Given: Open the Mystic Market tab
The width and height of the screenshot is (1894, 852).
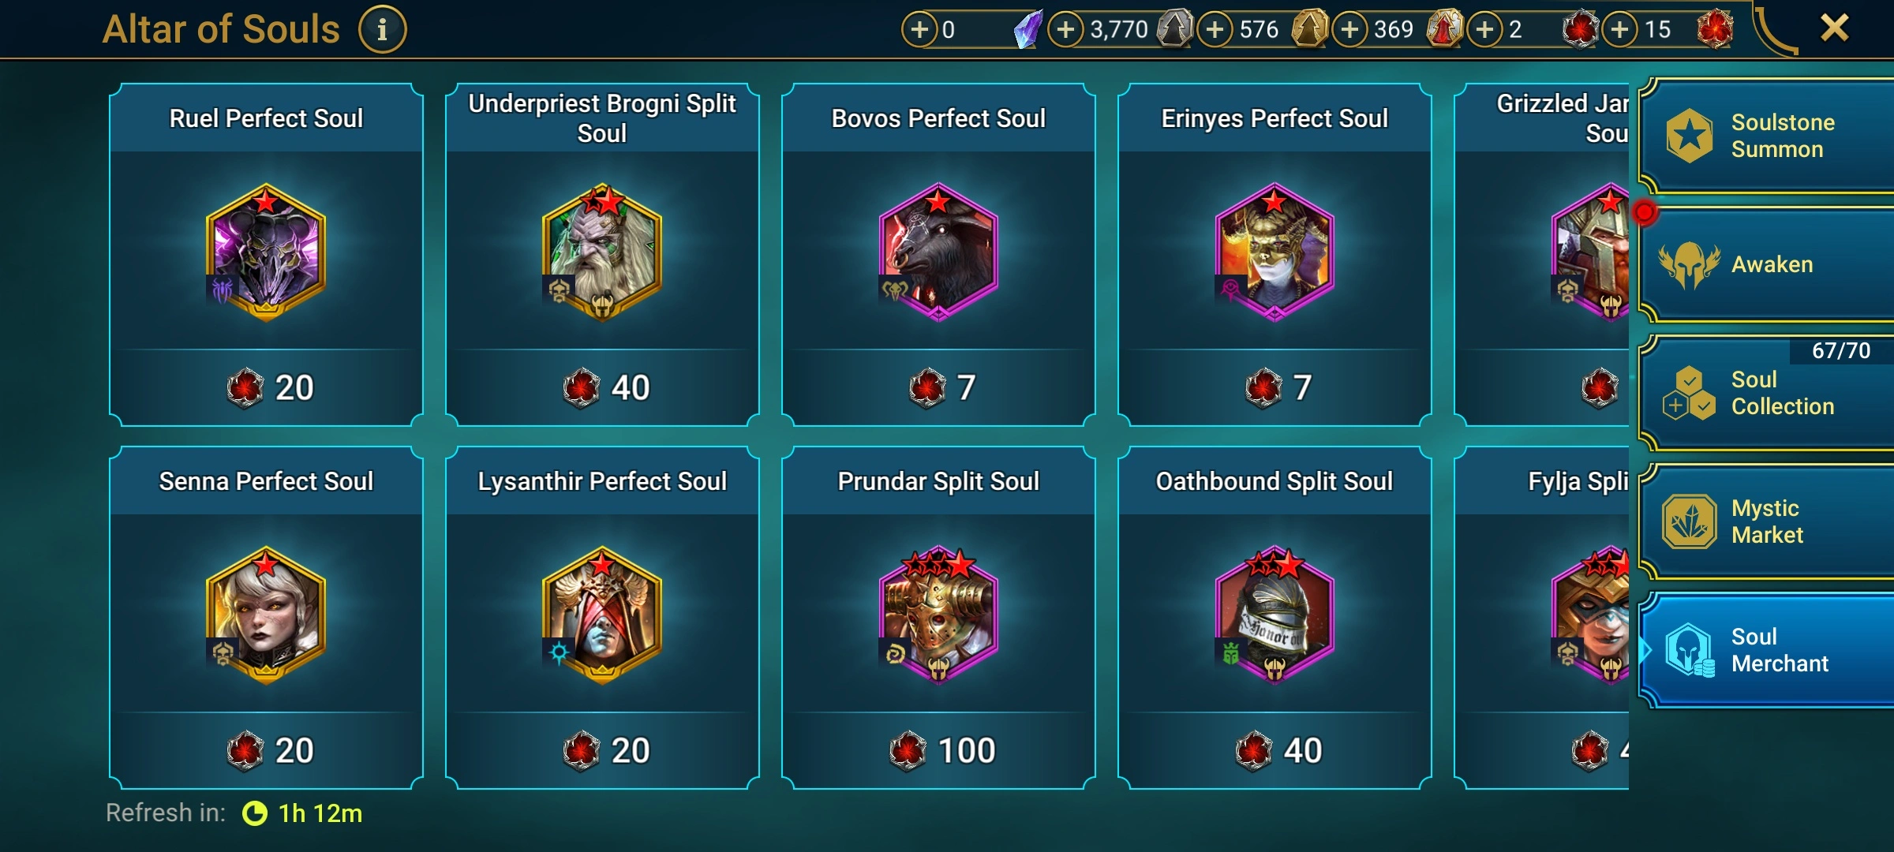Looking at the screenshot, I should point(1766,521).
